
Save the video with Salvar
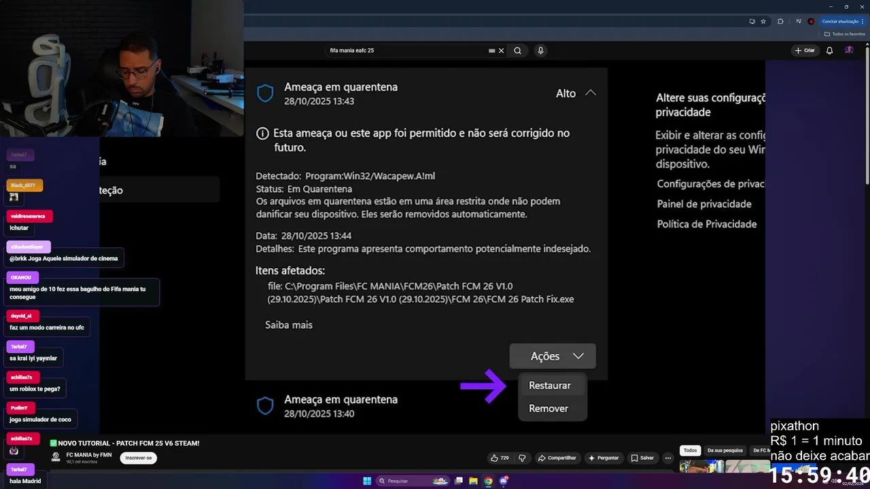point(642,458)
